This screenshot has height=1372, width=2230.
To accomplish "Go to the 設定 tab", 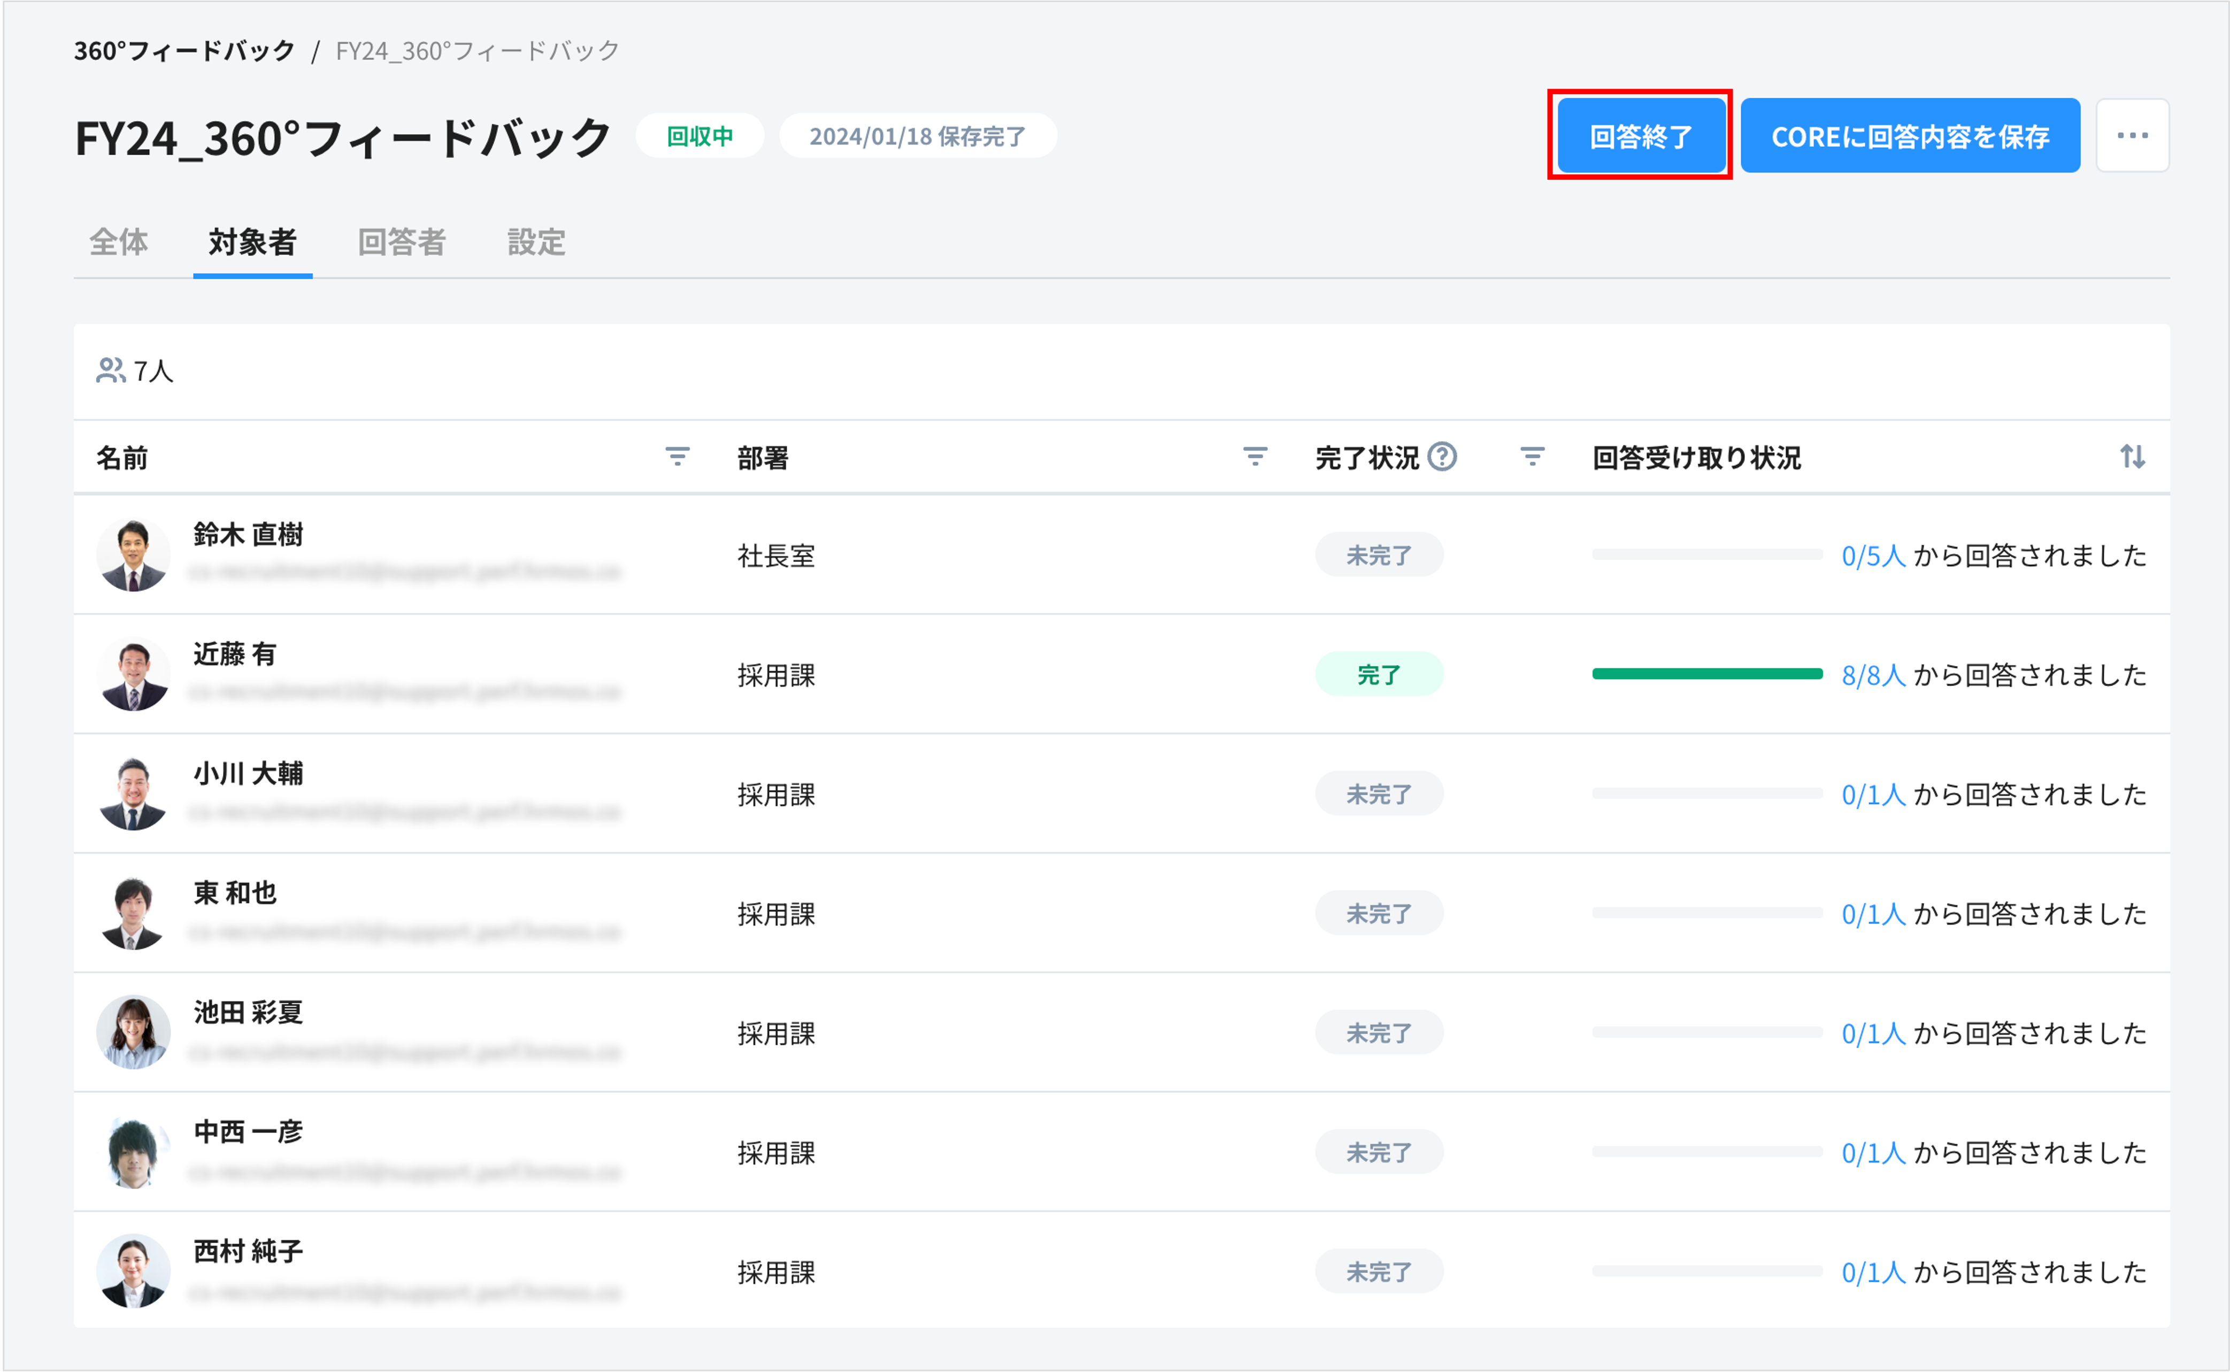I will tap(535, 242).
